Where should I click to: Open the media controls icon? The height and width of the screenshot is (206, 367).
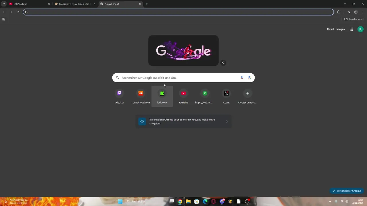coord(349,12)
